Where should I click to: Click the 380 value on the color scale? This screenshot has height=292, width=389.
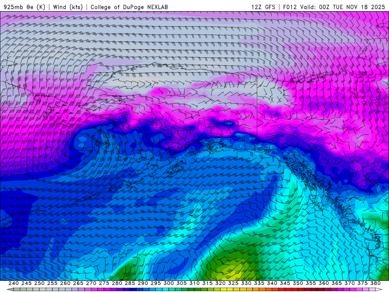375,283
